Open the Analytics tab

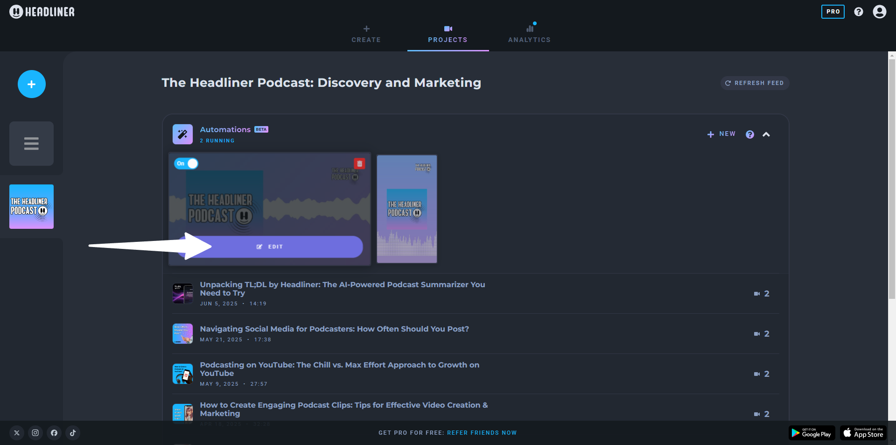pyautogui.click(x=530, y=35)
